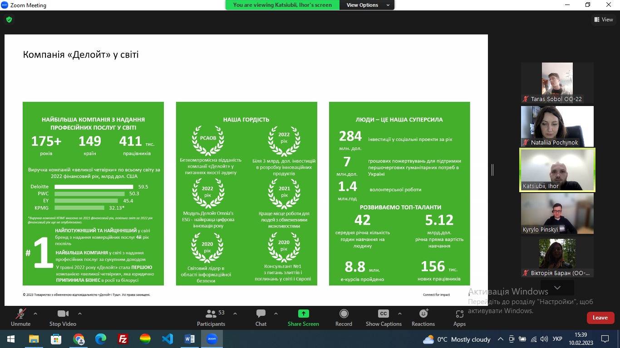The width and height of the screenshot is (620, 348).
Task: Click the Deloitte revenue bar 59.5
Action: click(x=94, y=186)
